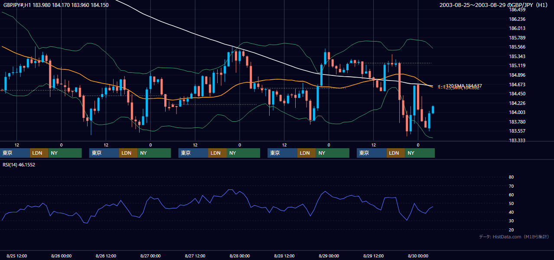Select the 184.226 price axis label
This screenshot has height=260, width=554.
517,103
